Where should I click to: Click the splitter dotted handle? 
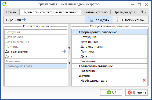tap(69, 55)
